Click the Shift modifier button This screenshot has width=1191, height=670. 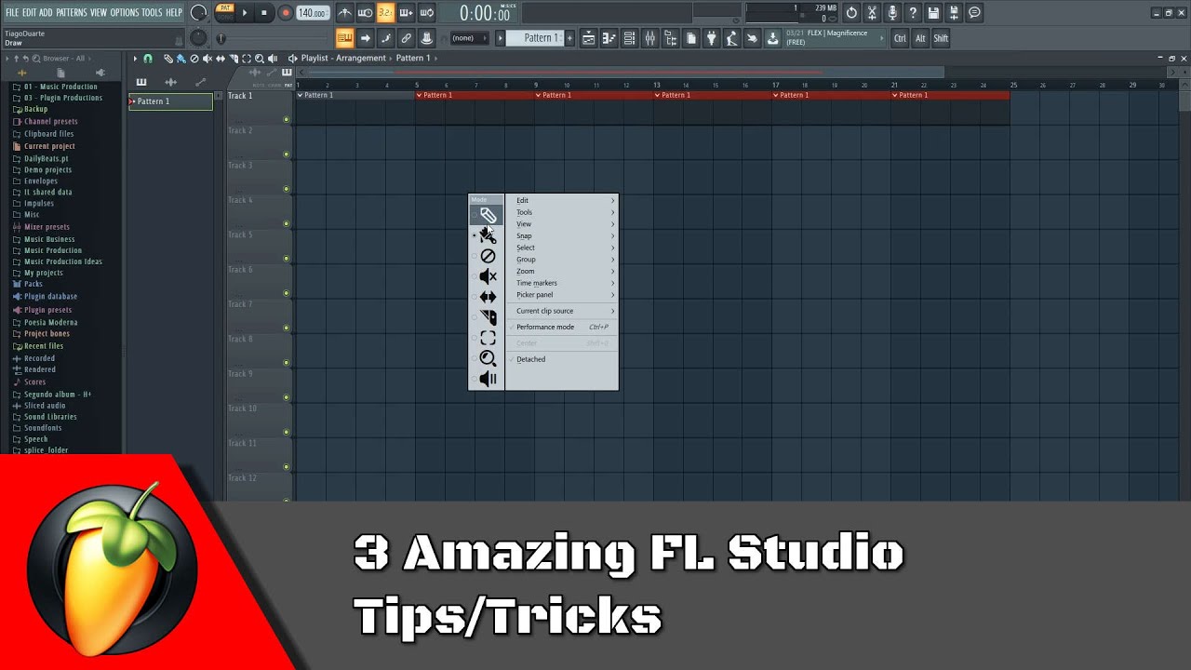[x=941, y=38]
